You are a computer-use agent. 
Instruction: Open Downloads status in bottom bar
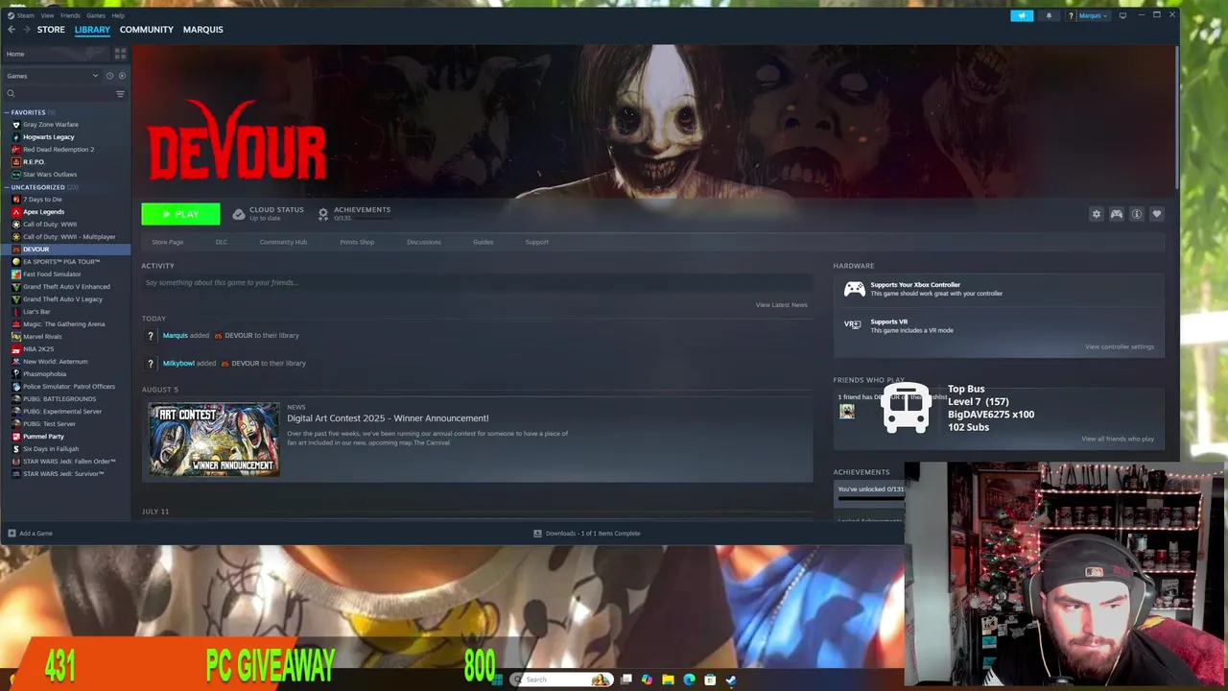tap(587, 534)
